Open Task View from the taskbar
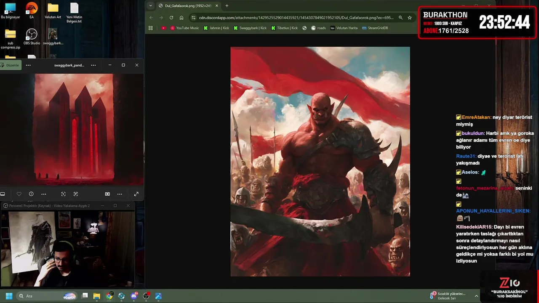539x303 pixels. click(x=85, y=296)
